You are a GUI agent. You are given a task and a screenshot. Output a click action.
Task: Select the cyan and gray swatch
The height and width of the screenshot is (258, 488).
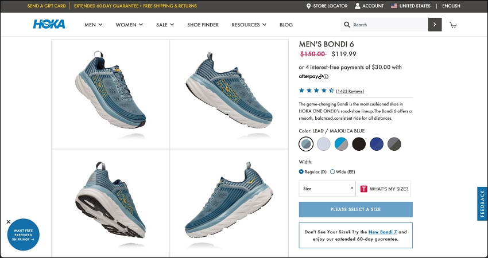coord(342,144)
